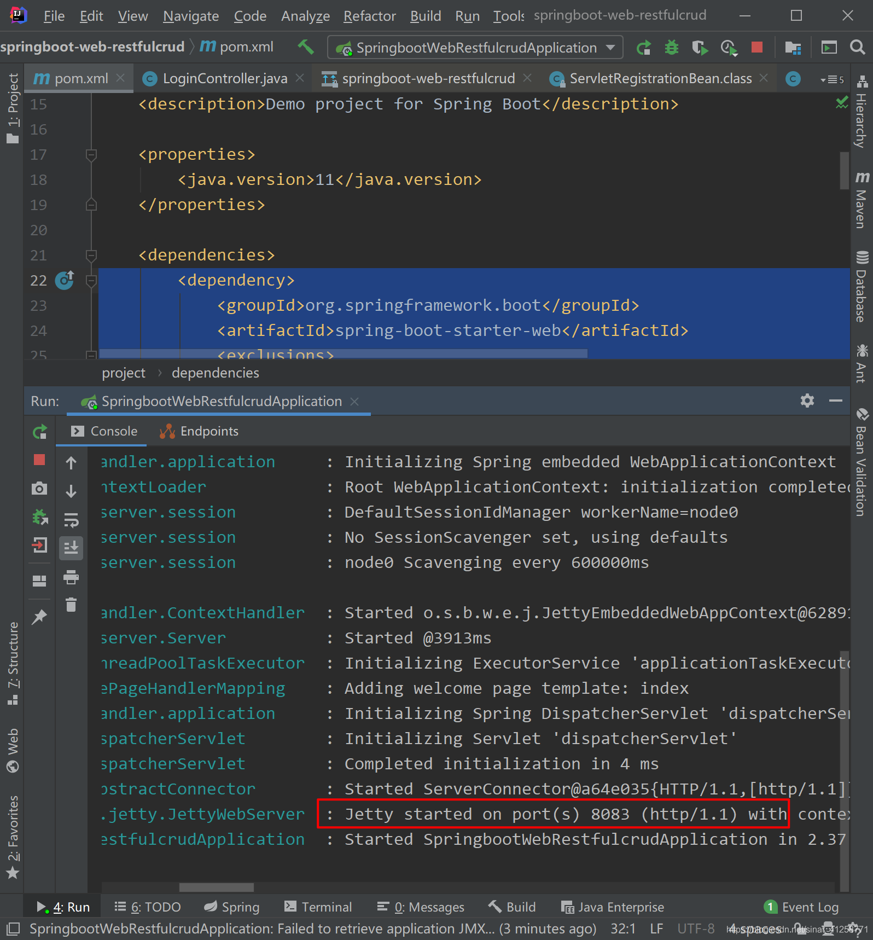Open the Terminal tool window
Viewport: 873px width, 940px height.
click(x=318, y=907)
